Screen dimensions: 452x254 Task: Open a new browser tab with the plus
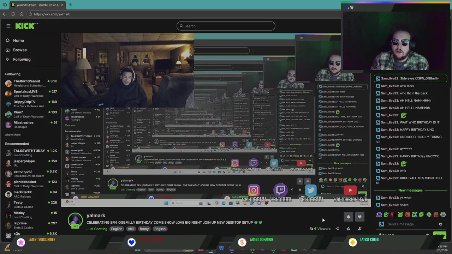[70, 5]
